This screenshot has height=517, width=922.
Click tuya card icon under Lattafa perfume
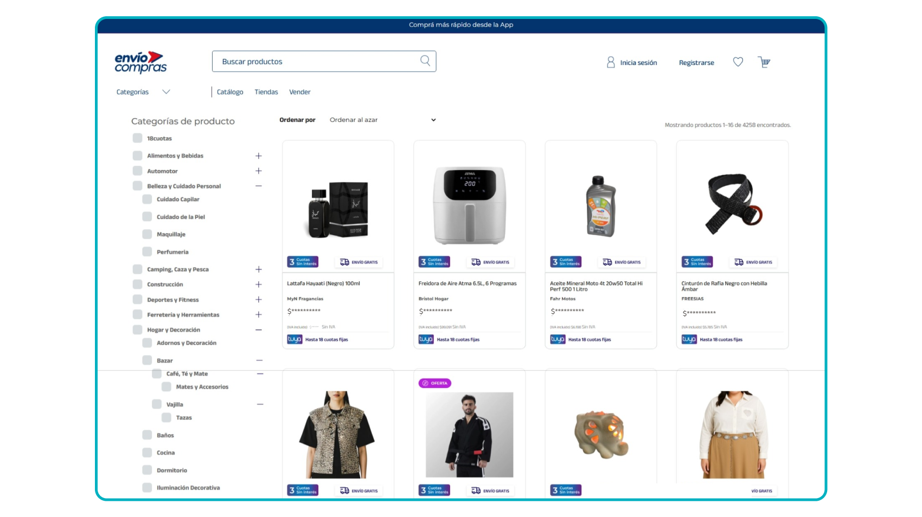point(294,339)
